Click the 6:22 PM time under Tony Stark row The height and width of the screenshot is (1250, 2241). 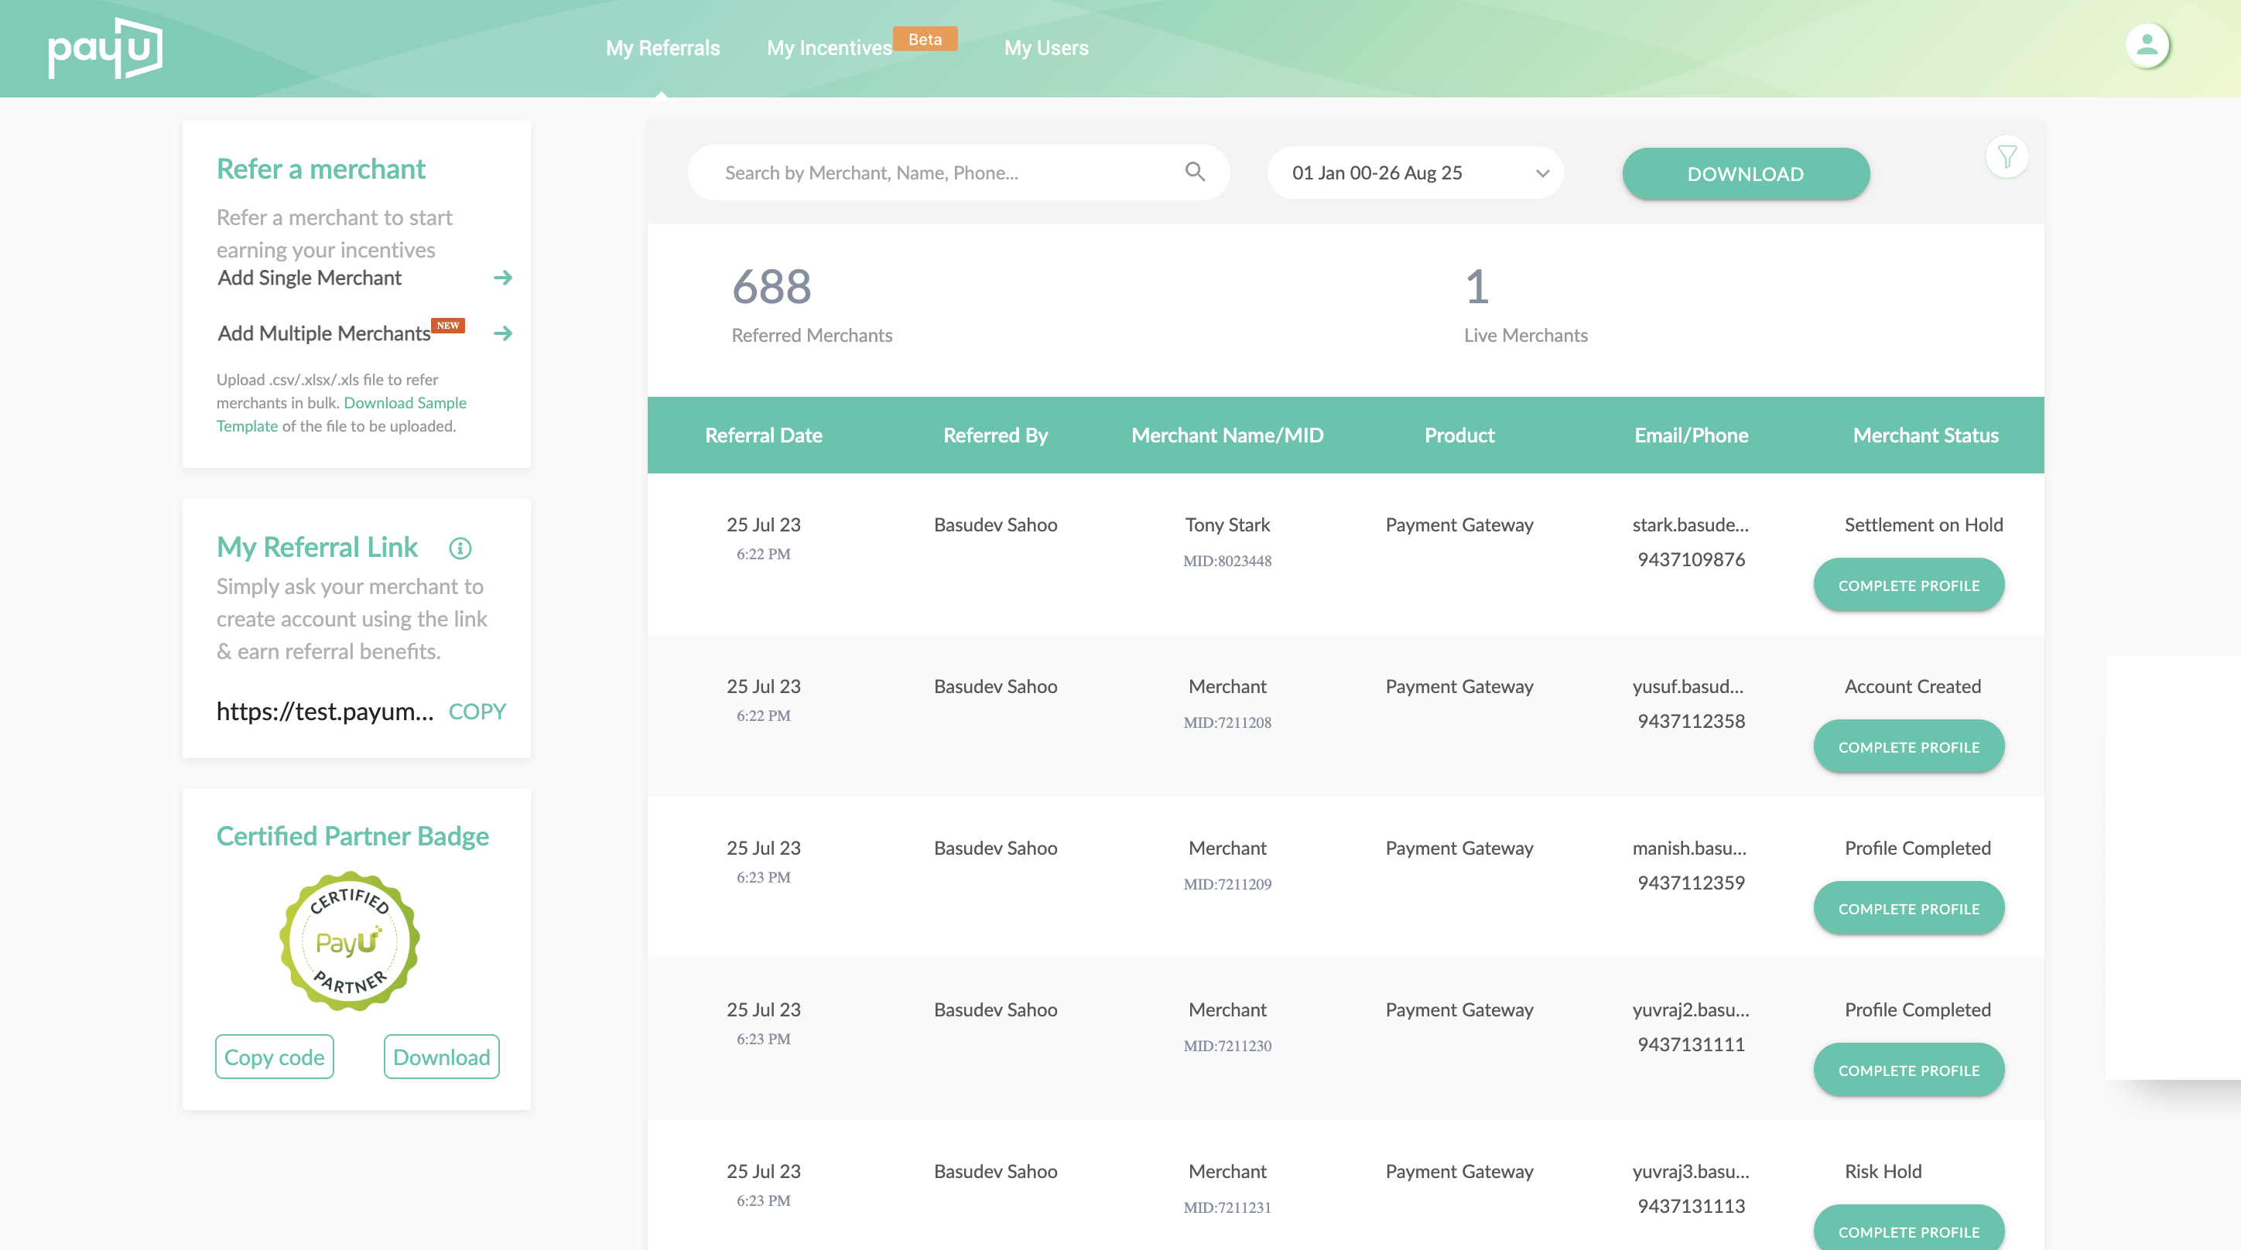tap(764, 554)
